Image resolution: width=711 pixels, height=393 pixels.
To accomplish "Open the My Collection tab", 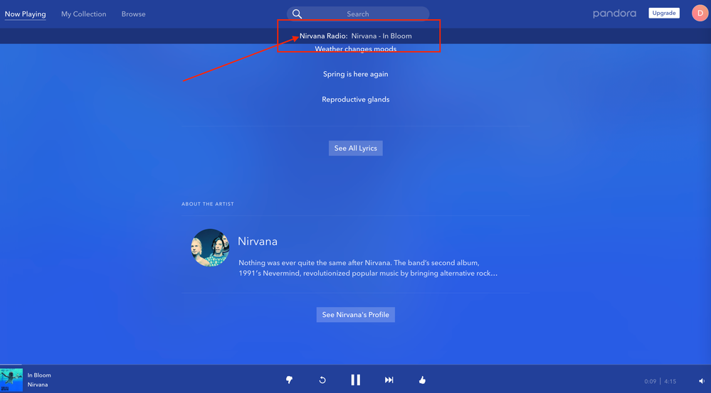I will point(83,14).
